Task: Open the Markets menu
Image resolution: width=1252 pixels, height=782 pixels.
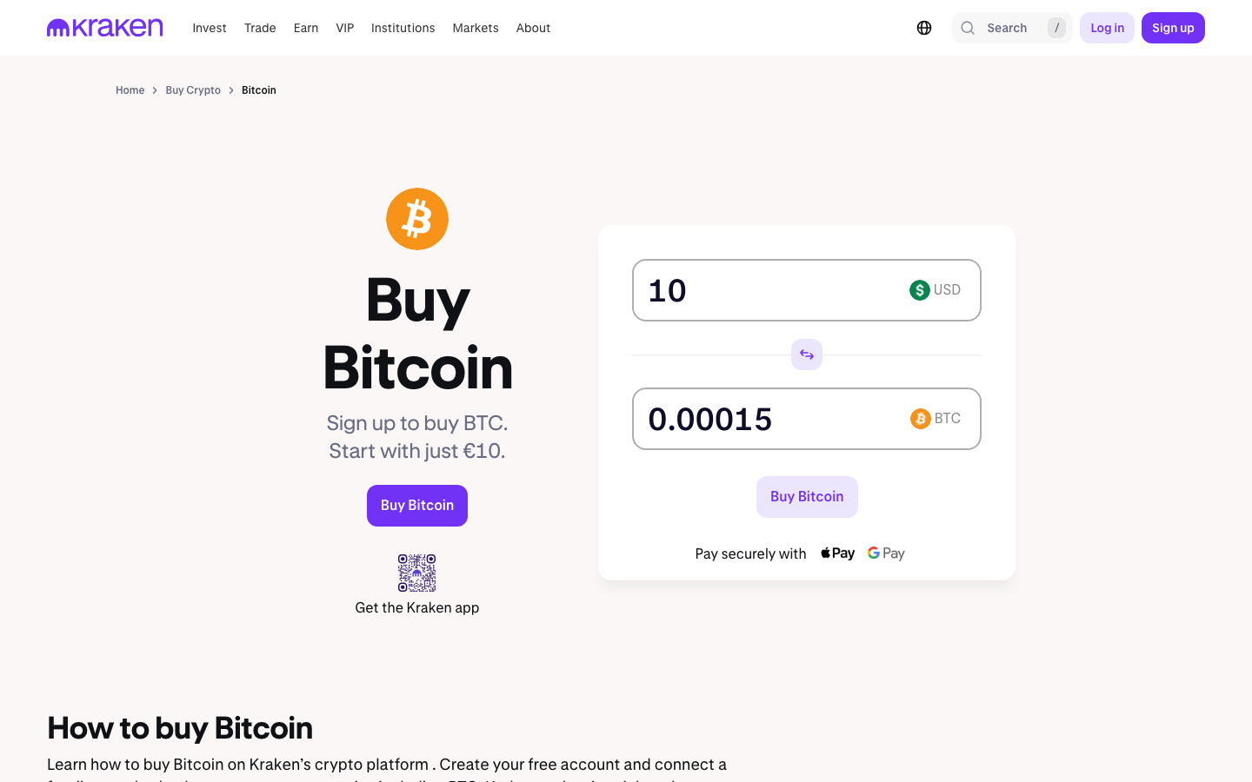Action: pos(476,27)
